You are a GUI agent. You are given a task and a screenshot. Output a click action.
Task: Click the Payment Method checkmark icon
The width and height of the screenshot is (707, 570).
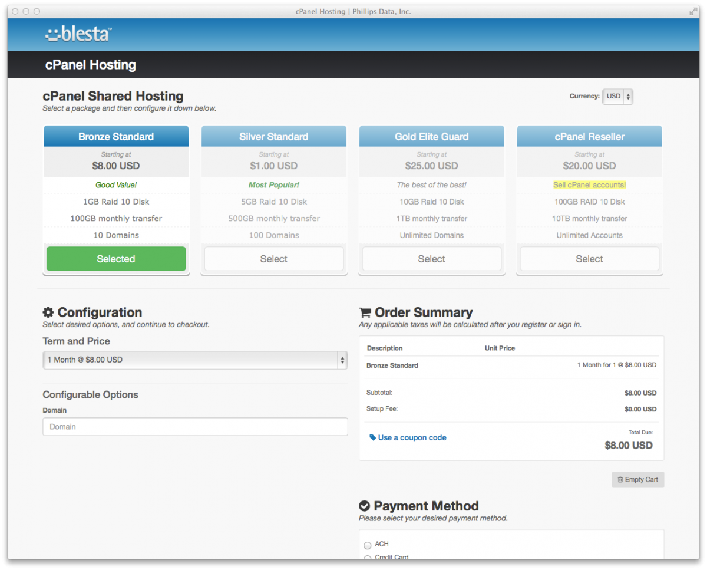point(364,506)
